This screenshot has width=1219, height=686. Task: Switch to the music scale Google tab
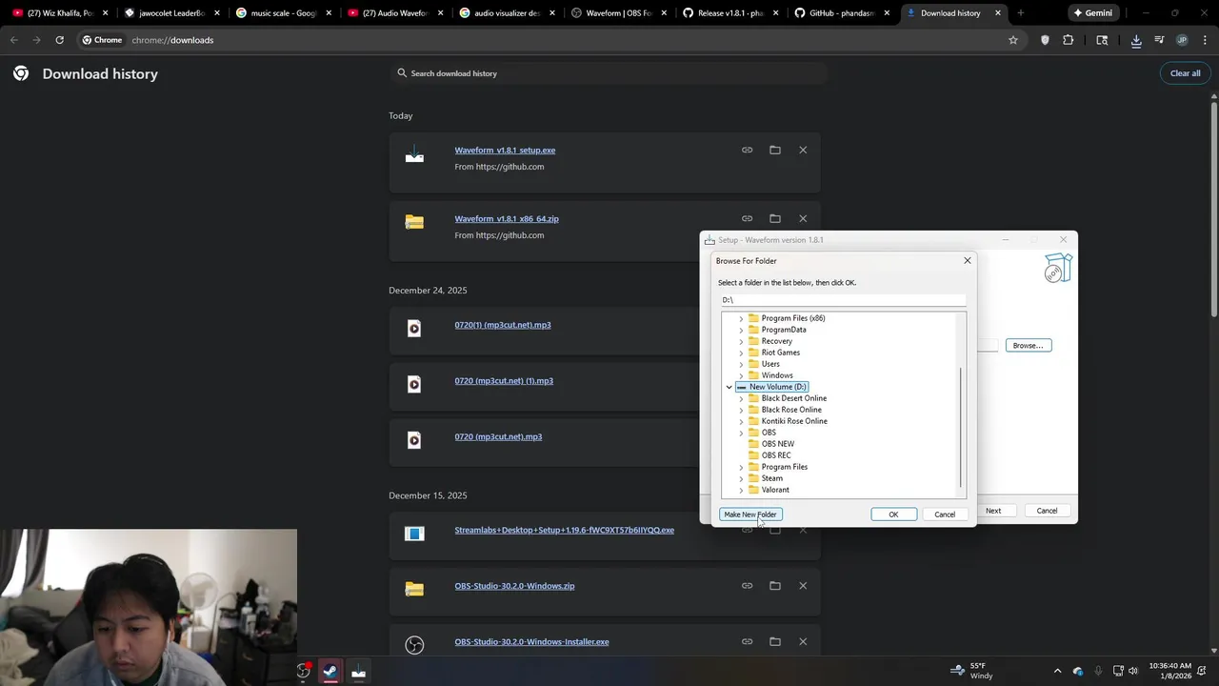pos(283,13)
